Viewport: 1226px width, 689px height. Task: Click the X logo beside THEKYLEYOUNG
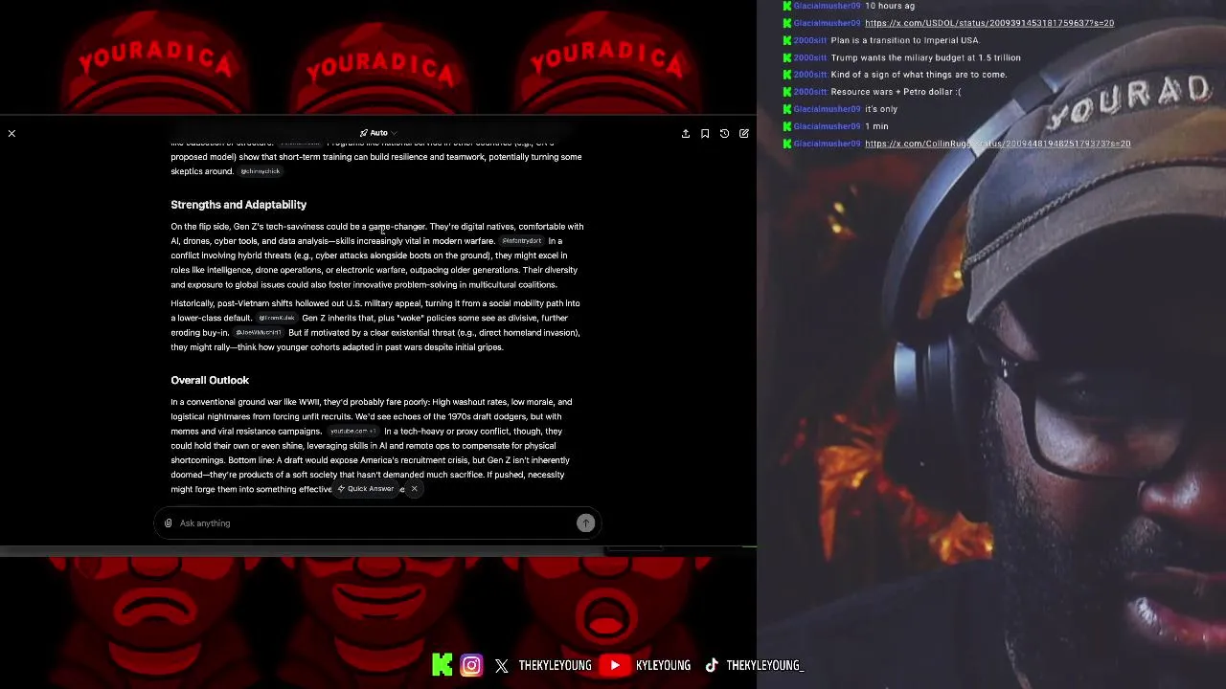[x=502, y=666]
